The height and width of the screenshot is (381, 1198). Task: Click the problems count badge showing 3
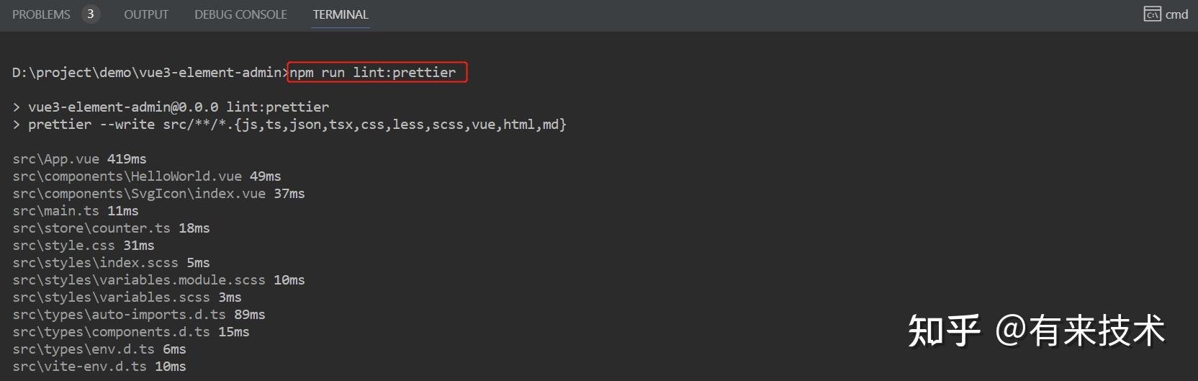point(91,14)
